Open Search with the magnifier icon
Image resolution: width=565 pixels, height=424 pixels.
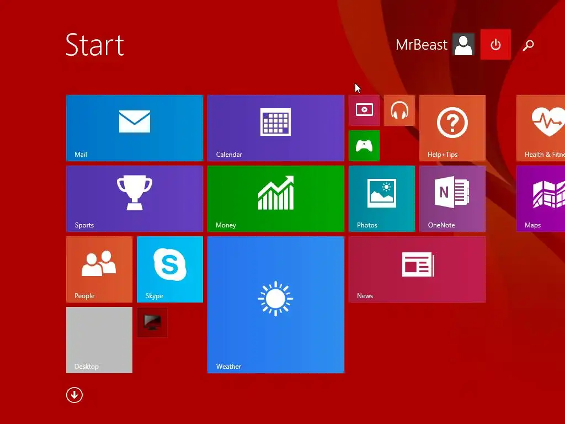tap(528, 45)
